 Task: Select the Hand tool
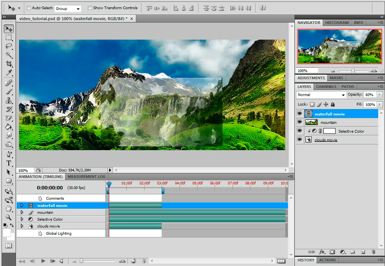click(9, 209)
